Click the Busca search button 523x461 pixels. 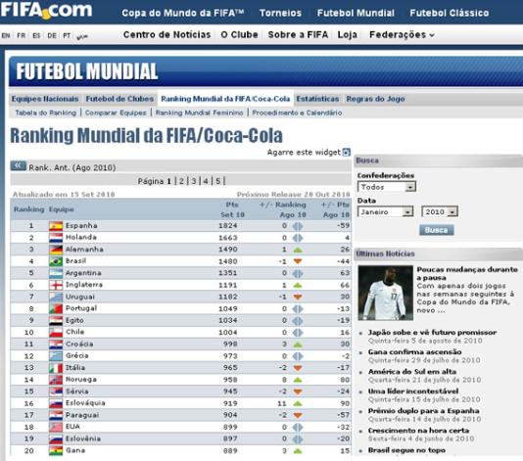436,230
